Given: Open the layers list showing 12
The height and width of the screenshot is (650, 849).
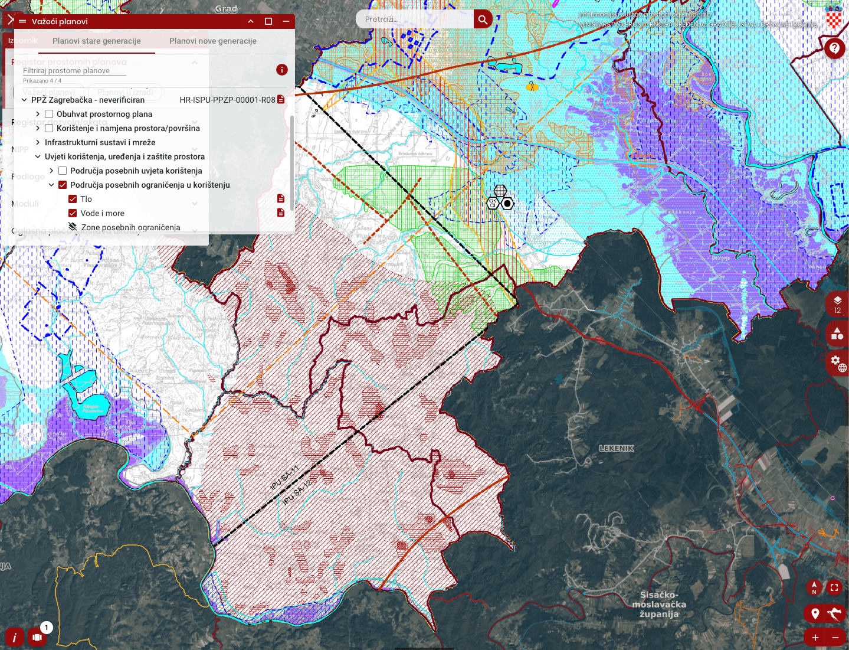Looking at the screenshot, I should point(837,303).
